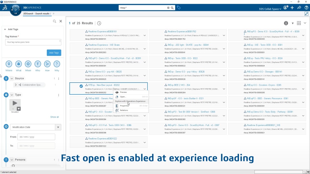Click the share arrow icon
Screen dimensions: 310x174
299,8
